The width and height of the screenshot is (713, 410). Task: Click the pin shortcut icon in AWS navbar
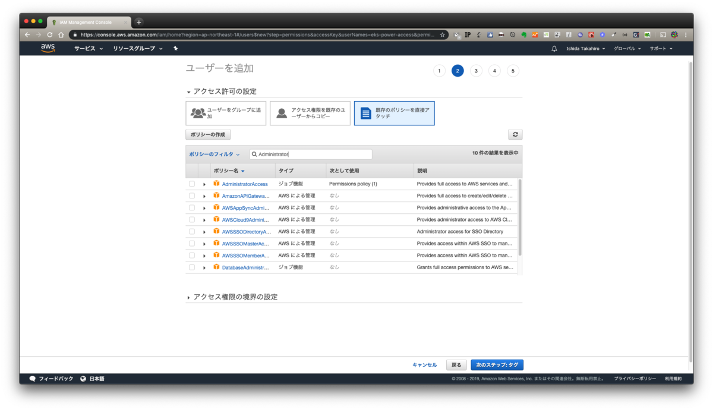click(175, 49)
